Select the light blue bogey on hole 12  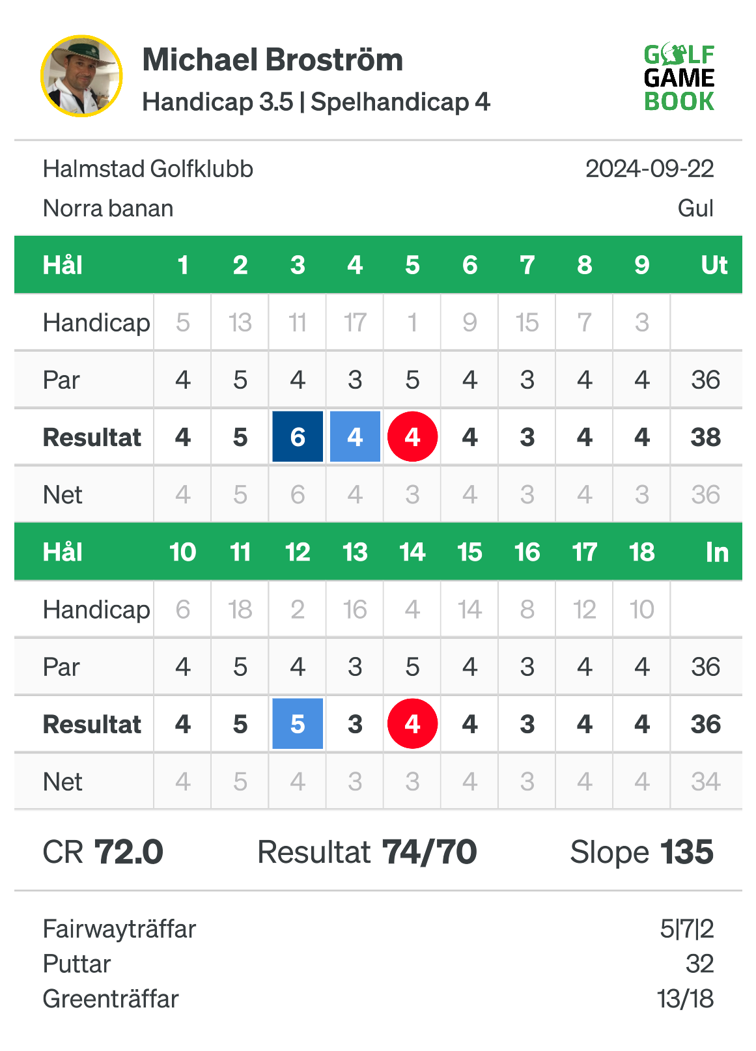pyautogui.click(x=298, y=724)
